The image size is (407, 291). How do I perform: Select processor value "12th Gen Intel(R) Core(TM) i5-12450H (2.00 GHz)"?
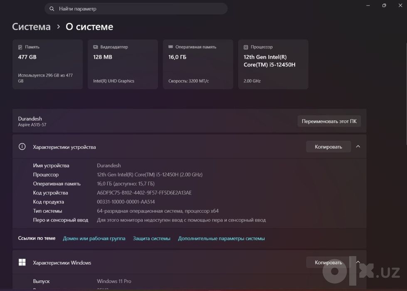[150, 175]
